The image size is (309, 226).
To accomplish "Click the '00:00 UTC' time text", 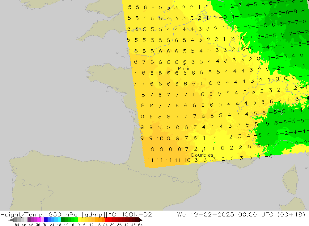I will 256,214.
